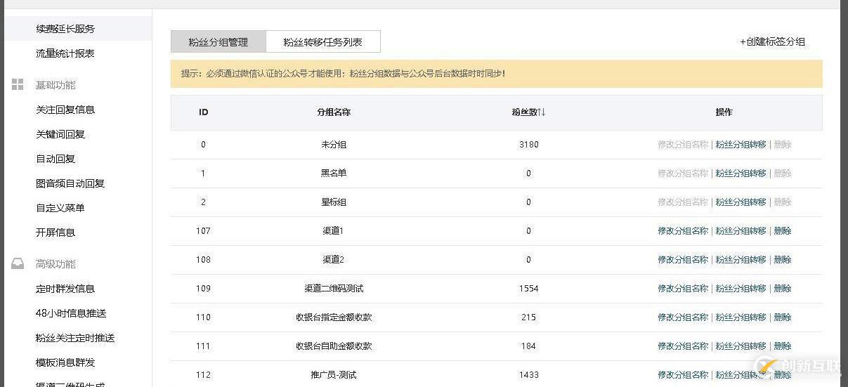Open 续费延长服务 in the sidebar
Viewport: 848px width, 387px height.
coord(65,29)
